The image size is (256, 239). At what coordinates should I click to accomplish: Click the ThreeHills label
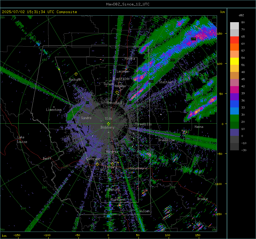coord(143,124)
